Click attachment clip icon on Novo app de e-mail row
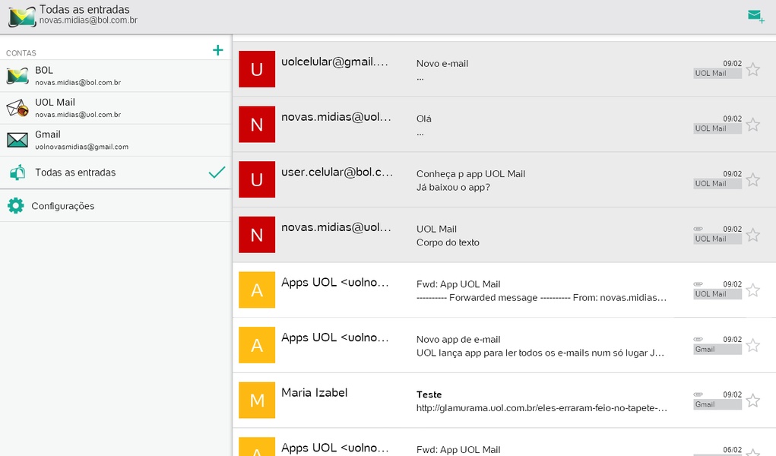The width and height of the screenshot is (776, 456). (698, 339)
